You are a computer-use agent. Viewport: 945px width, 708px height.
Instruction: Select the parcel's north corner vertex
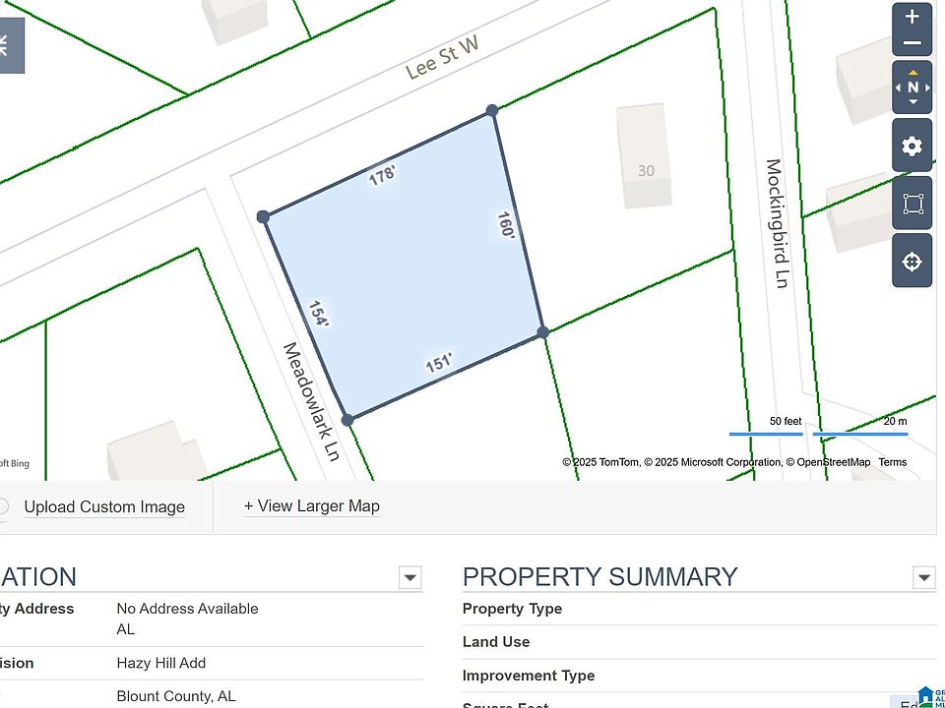(x=492, y=110)
